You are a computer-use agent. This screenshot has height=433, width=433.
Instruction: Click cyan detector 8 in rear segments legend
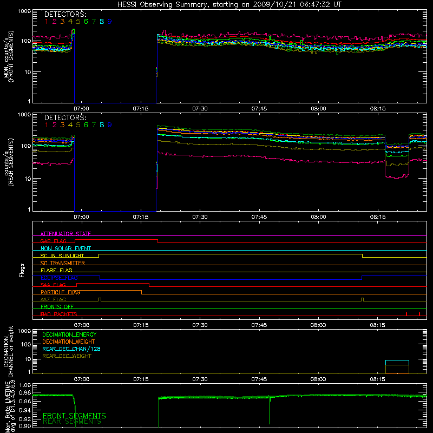[x=102, y=125]
